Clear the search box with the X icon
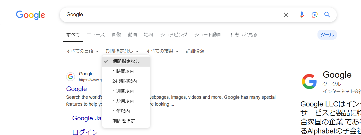361x135 pixels. 286,15
